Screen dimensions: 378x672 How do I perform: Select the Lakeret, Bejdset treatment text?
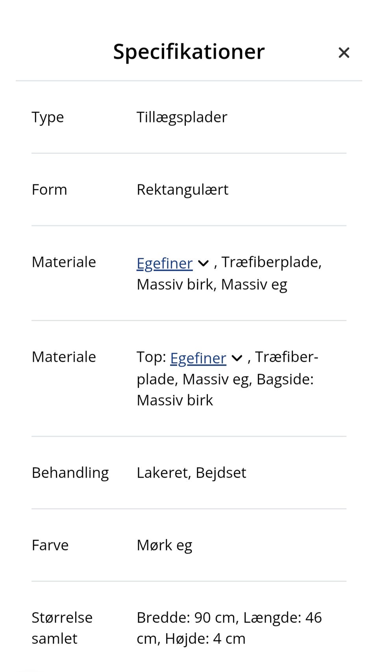coord(191,472)
